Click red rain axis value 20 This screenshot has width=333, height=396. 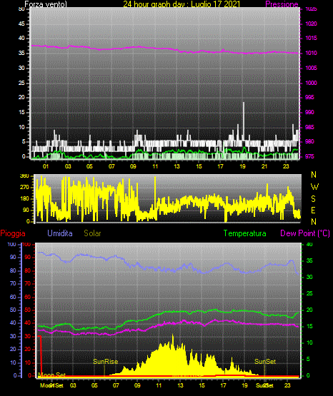[x=28, y=349]
